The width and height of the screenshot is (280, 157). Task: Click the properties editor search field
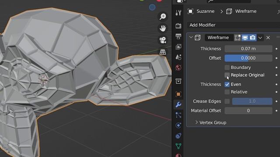pyautogui.click(x=229, y=1)
